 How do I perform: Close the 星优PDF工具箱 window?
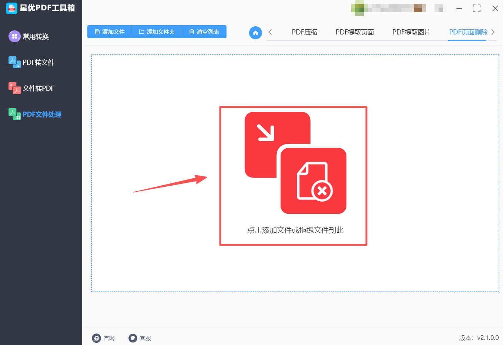(495, 9)
